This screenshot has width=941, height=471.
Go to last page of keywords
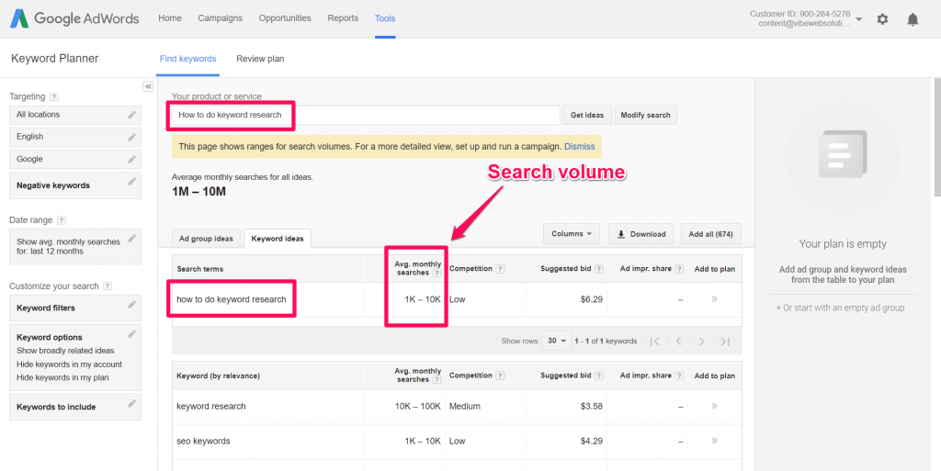pyautogui.click(x=725, y=342)
